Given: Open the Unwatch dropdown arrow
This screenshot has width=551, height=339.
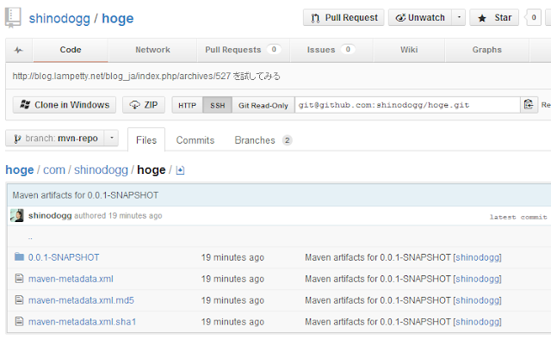Looking at the screenshot, I should coord(459,17).
